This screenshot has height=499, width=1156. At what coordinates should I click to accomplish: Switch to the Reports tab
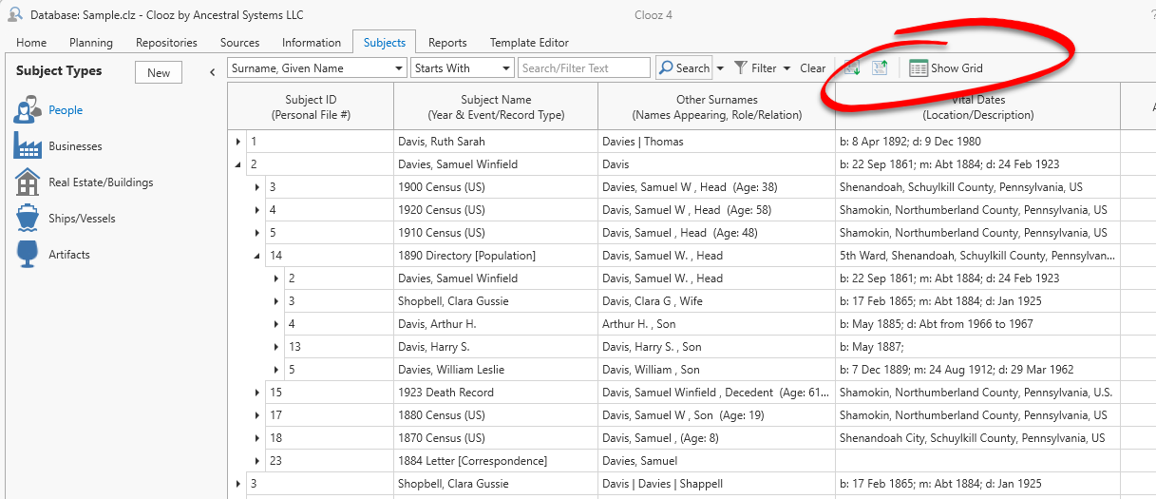[447, 42]
